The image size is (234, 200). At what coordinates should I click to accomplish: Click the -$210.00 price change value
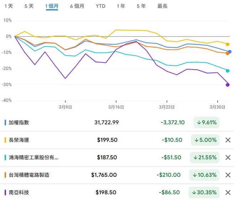pyautogui.click(x=168, y=175)
